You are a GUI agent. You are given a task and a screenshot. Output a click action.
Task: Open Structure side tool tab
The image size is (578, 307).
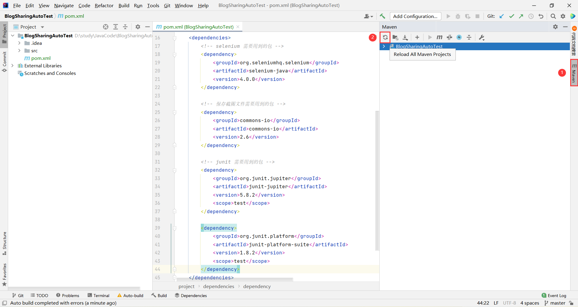pos(4,243)
